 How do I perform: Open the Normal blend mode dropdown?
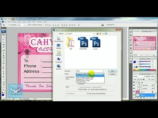coord(139,76)
